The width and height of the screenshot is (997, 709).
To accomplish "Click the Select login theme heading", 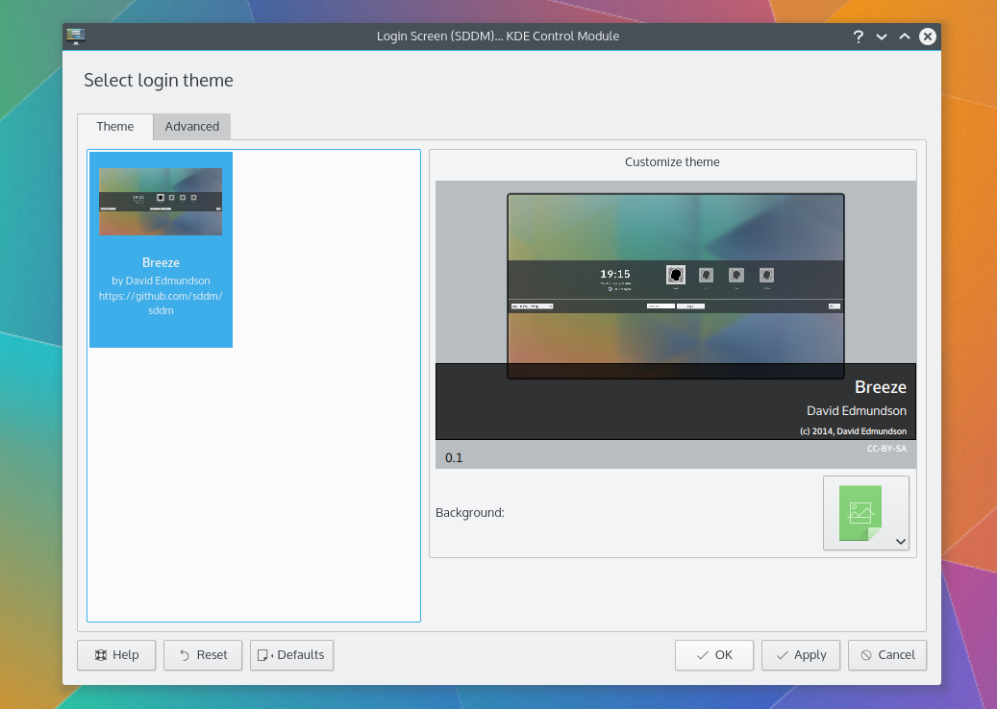I will coord(159,81).
